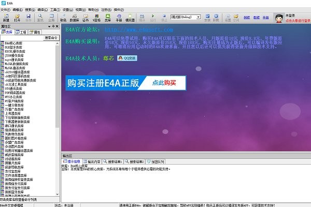Select the 提示信息 output tab
The width and height of the screenshot is (311, 207).
point(72,161)
